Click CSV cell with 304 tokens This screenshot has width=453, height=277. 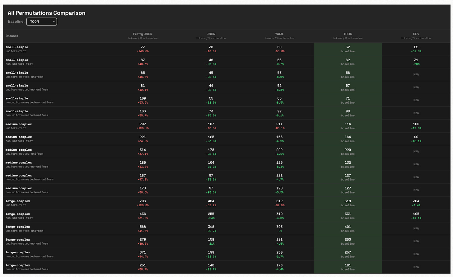416,203
